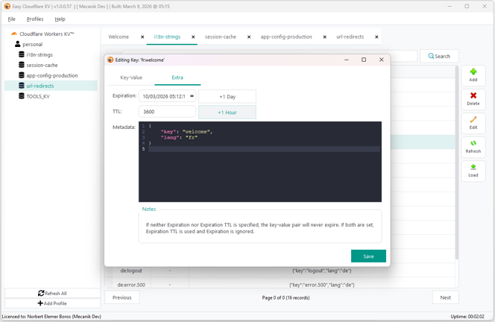The height and width of the screenshot is (322, 495).
Task: Click the +1 Day button
Action: 227,97
